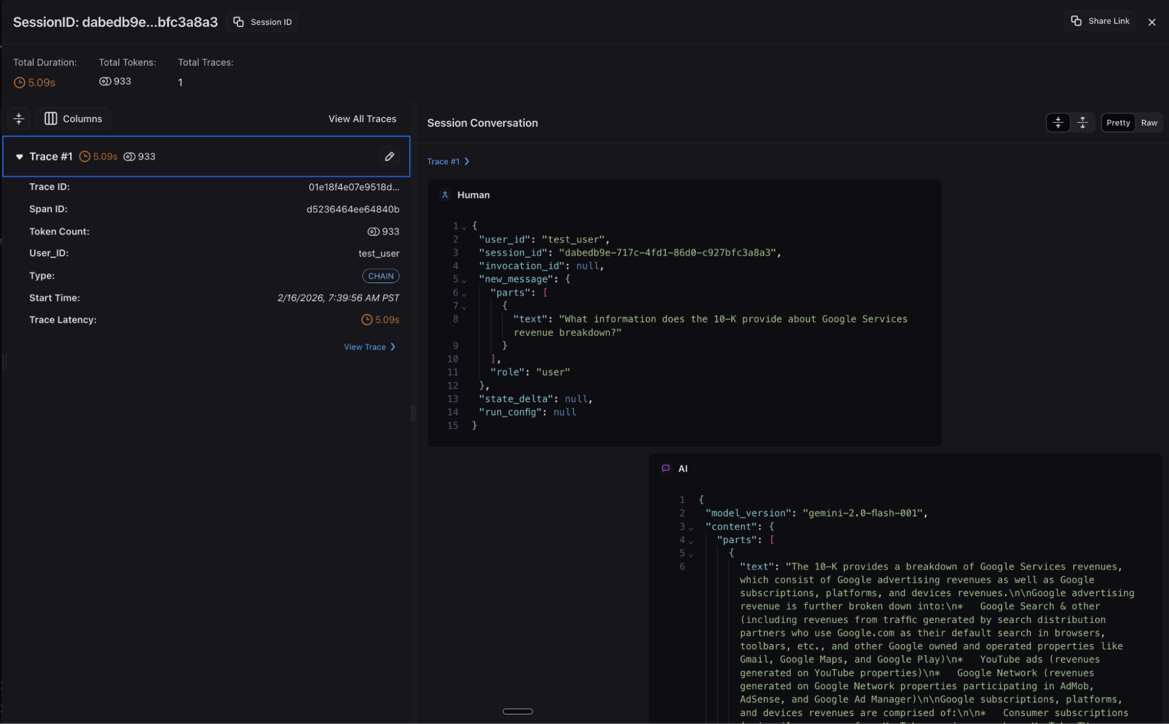The image size is (1169, 724).
Task: Switch to Raw view
Action: coord(1149,123)
